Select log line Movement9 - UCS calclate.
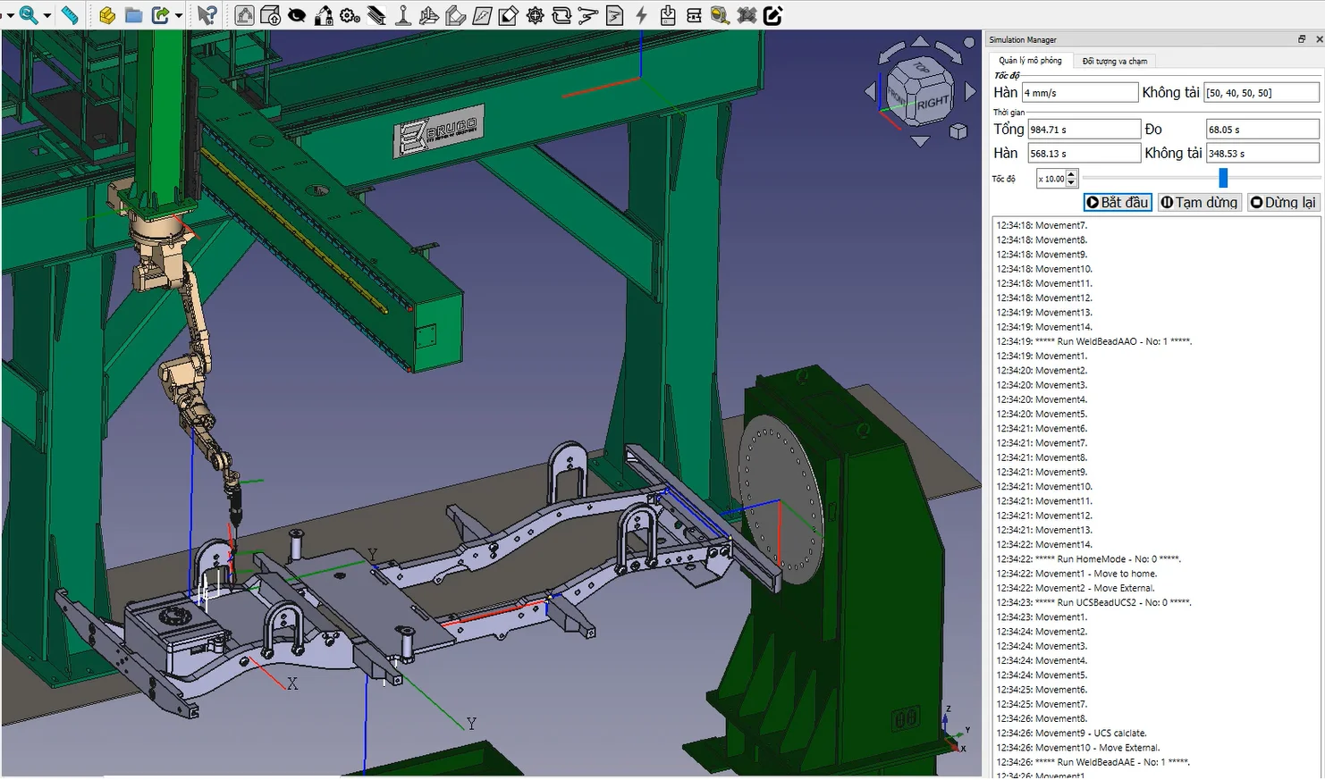Image resolution: width=1325 pixels, height=780 pixels. 1071,733
